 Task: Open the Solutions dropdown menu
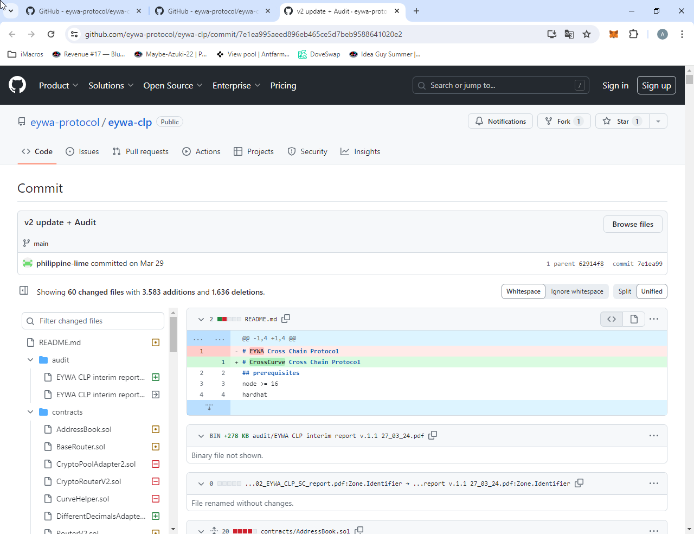point(111,85)
